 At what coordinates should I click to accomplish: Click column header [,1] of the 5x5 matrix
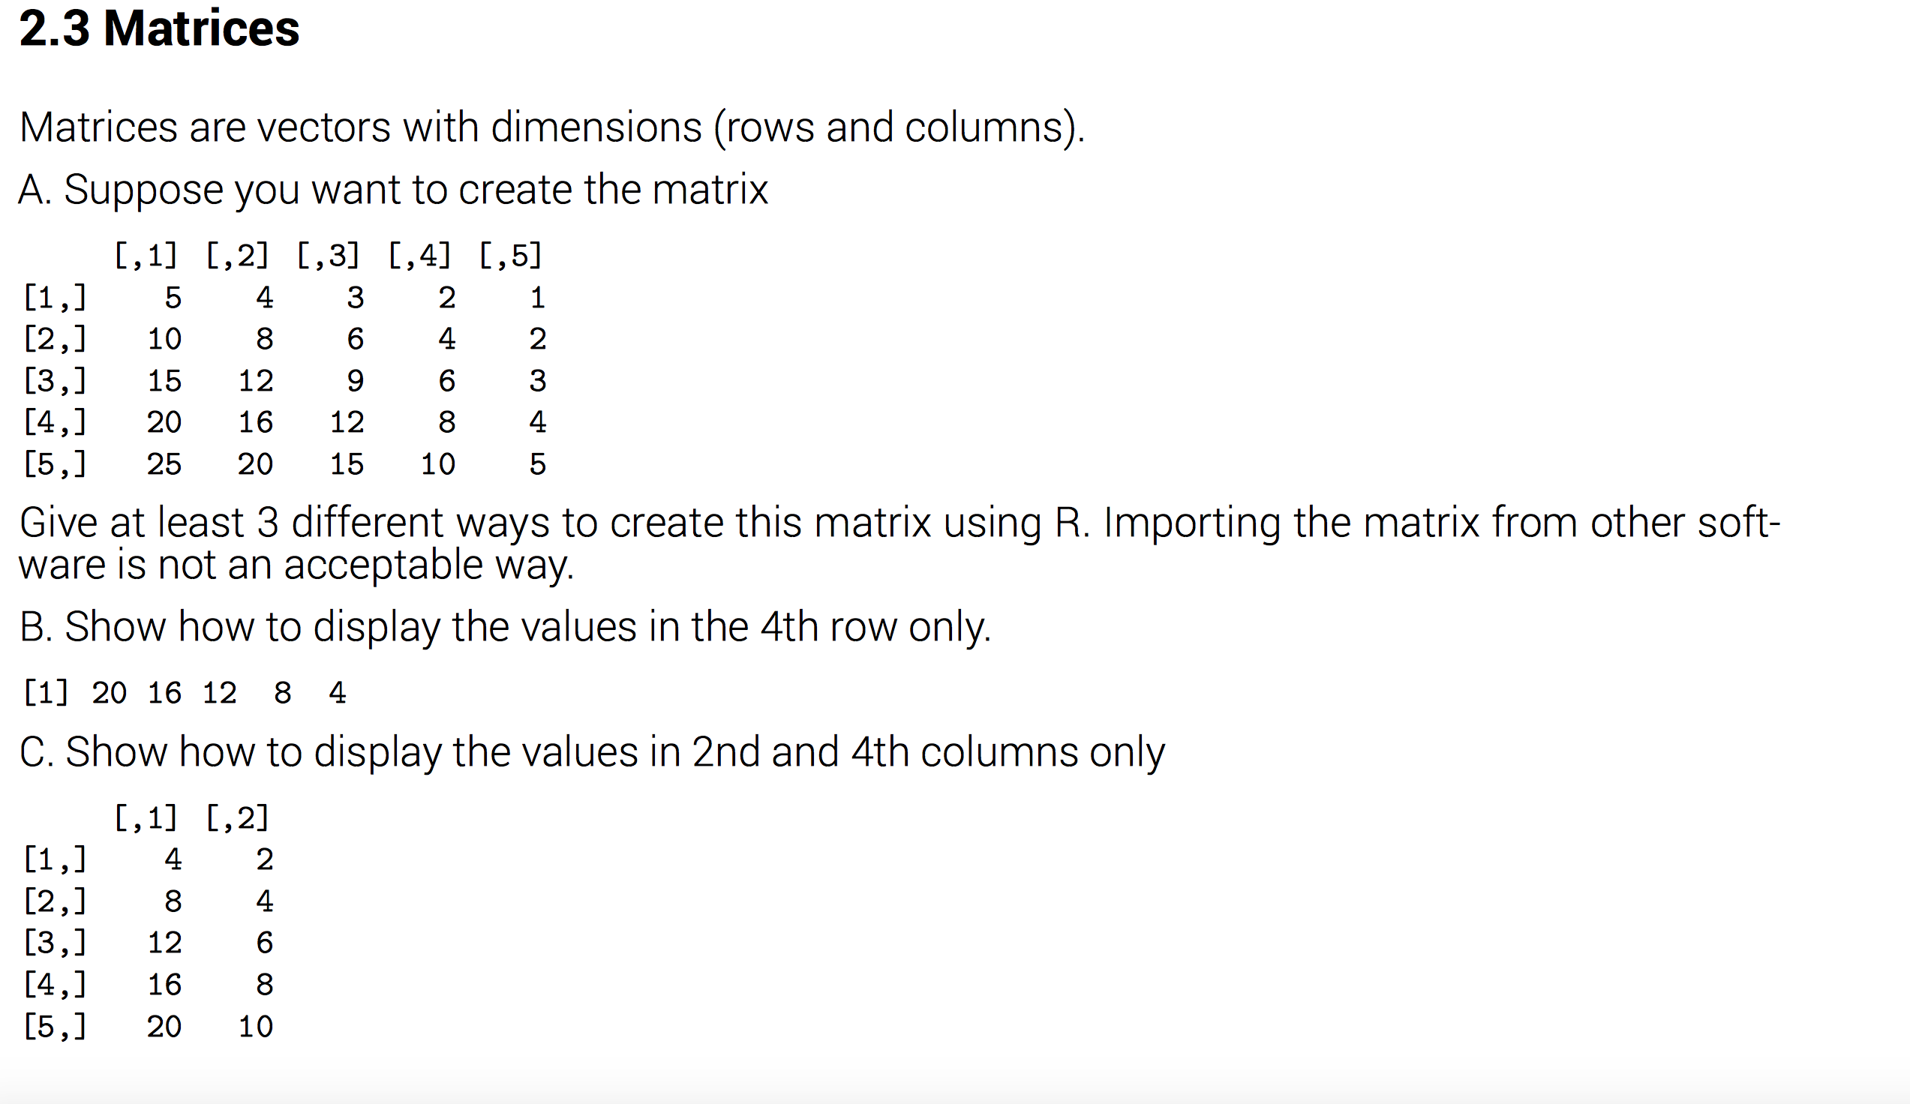146,255
